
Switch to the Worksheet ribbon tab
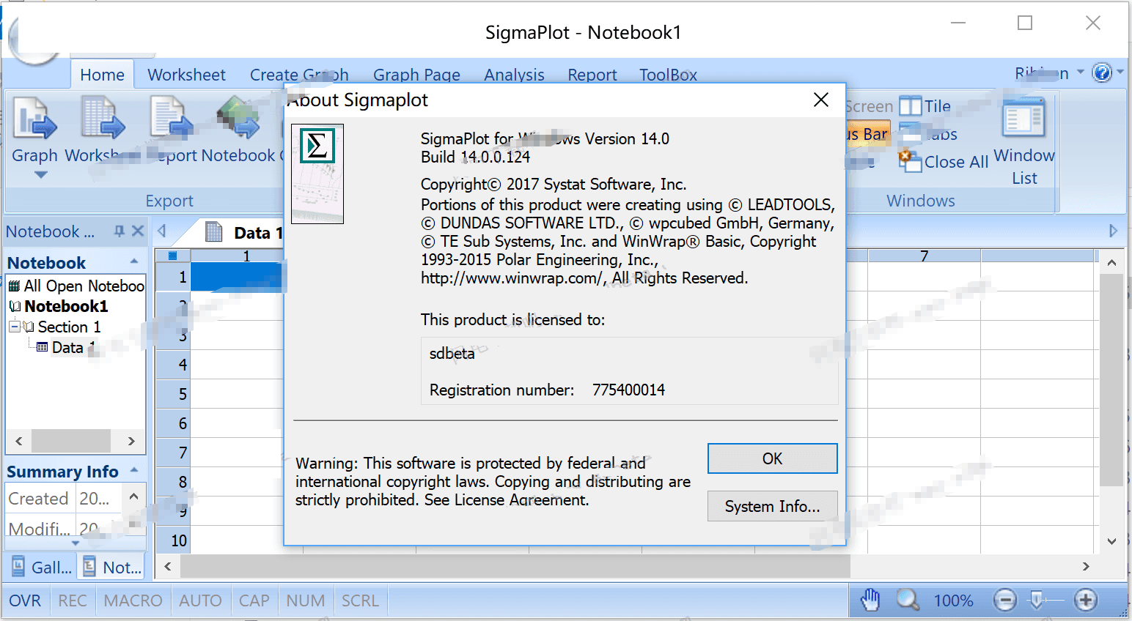pos(186,75)
